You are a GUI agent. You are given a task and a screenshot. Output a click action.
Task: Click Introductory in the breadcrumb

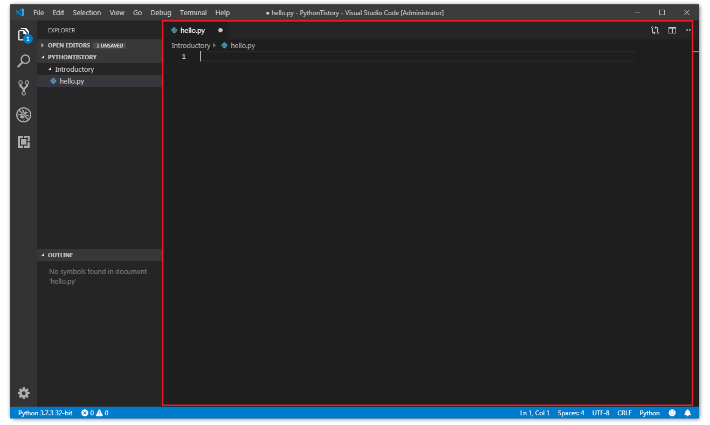click(191, 46)
